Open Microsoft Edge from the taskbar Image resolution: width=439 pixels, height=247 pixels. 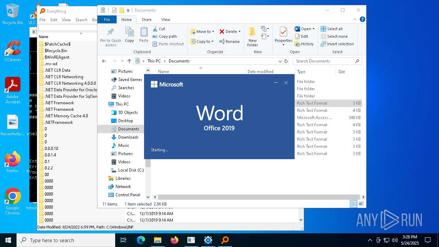(141, 240)
